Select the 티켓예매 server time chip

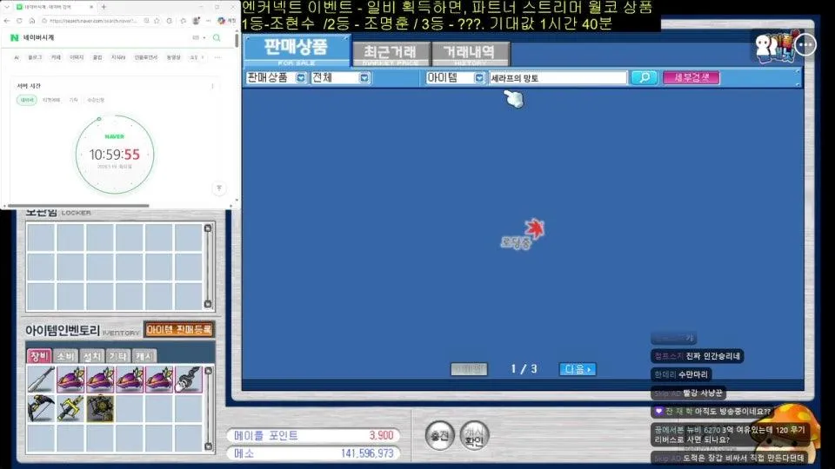coord(51,100)
